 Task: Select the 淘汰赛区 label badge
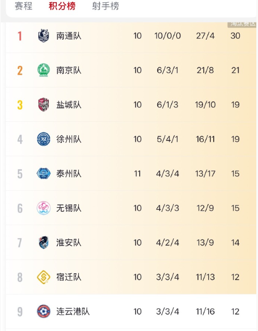[x=242, y=24]
